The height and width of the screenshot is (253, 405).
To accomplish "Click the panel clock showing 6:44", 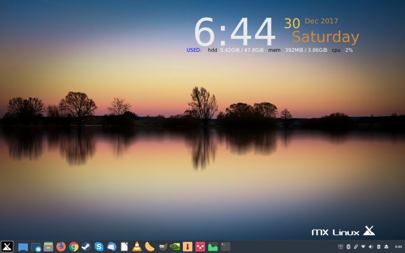I will 398,246.
